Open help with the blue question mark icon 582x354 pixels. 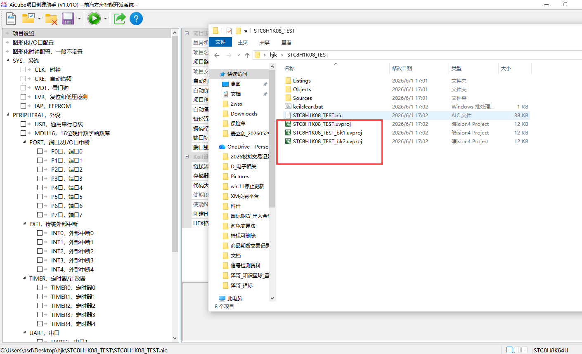coord(136,19)
